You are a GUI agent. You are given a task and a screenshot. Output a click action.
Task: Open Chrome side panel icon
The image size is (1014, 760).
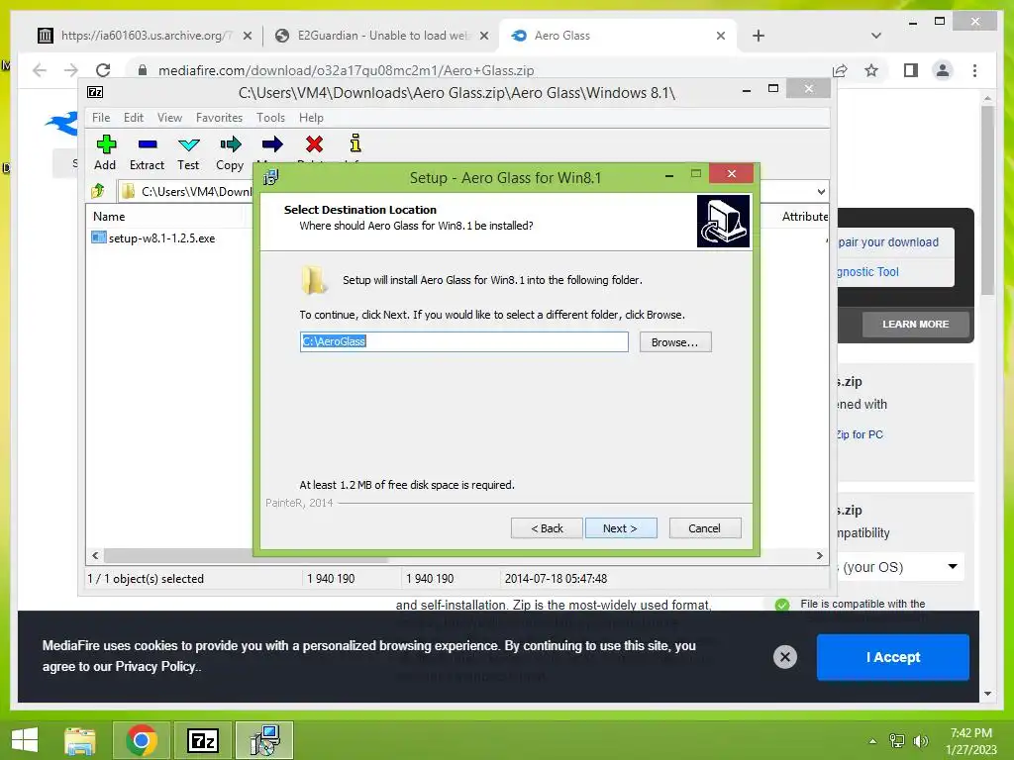tap(911, 70)
